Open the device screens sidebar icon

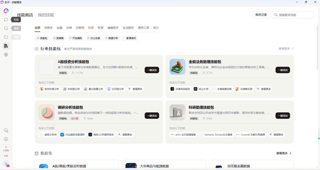coord(6,130)
